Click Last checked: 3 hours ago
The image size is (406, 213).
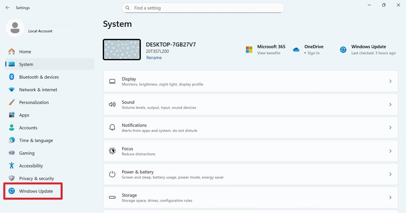click(374, 53)
